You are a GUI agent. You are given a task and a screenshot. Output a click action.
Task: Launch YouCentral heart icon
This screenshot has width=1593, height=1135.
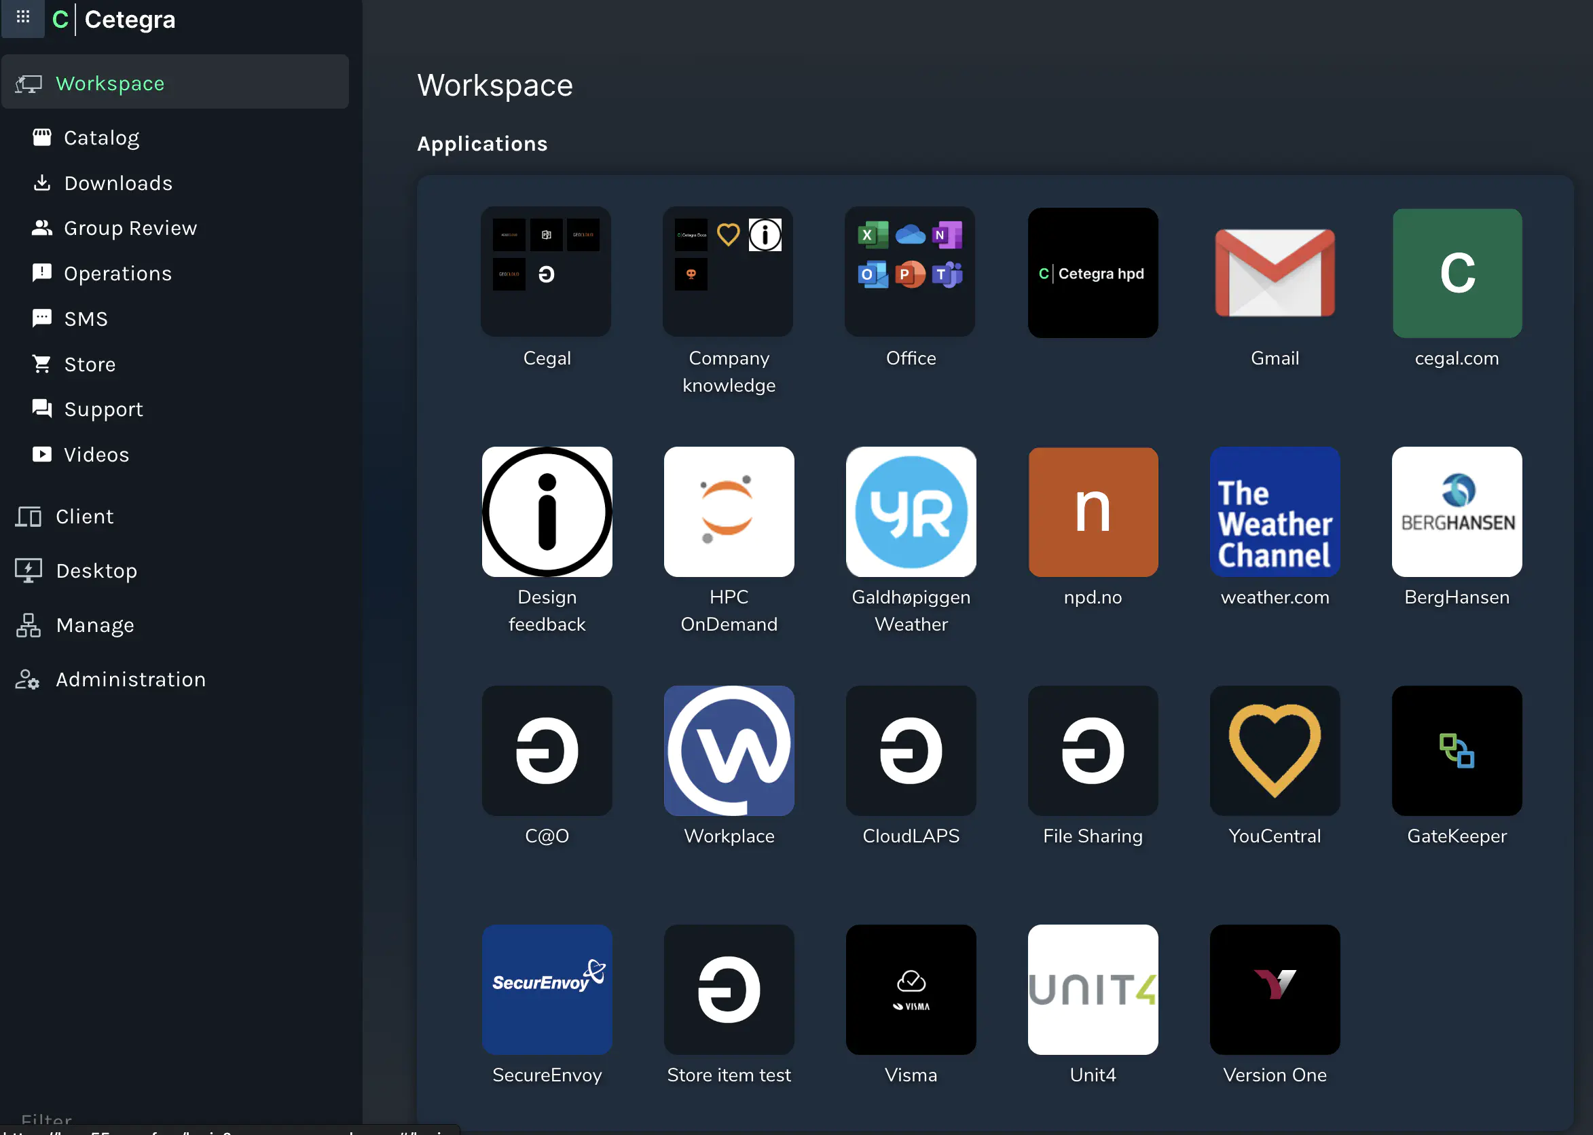[1275, 751]
